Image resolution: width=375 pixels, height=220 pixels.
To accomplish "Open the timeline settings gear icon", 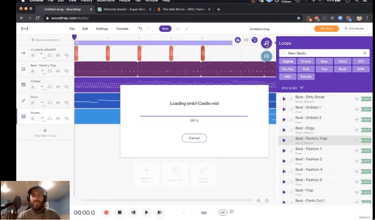I will (x=246, y=40).
